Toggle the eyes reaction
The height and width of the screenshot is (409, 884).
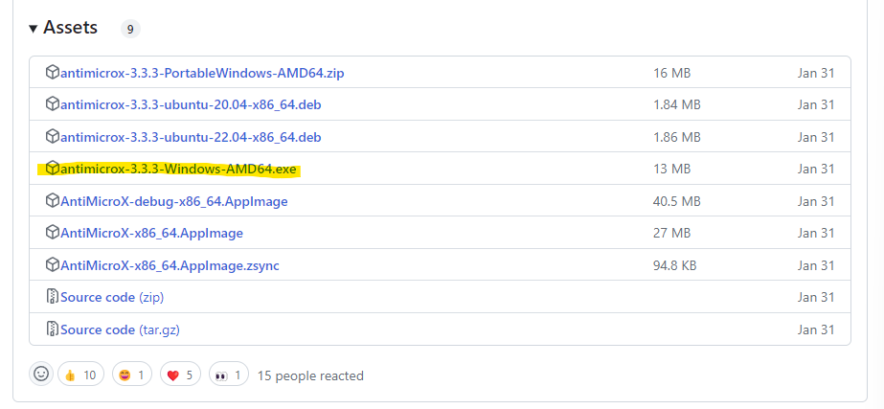pos(228,375)
